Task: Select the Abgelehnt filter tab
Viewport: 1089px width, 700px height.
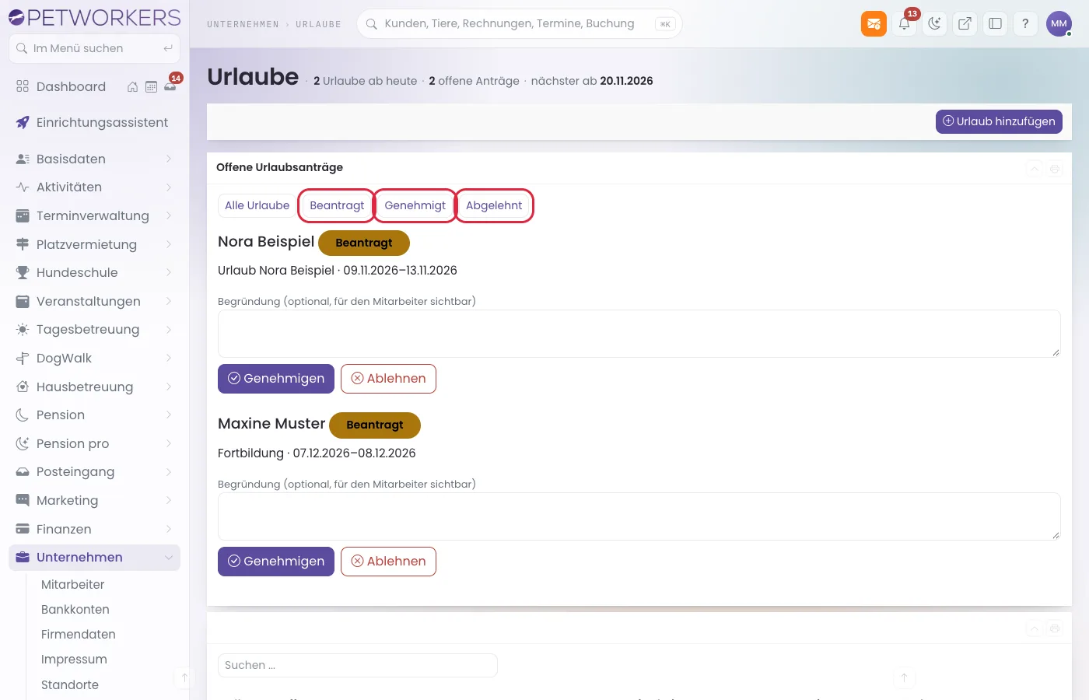Action: point(494,205)
